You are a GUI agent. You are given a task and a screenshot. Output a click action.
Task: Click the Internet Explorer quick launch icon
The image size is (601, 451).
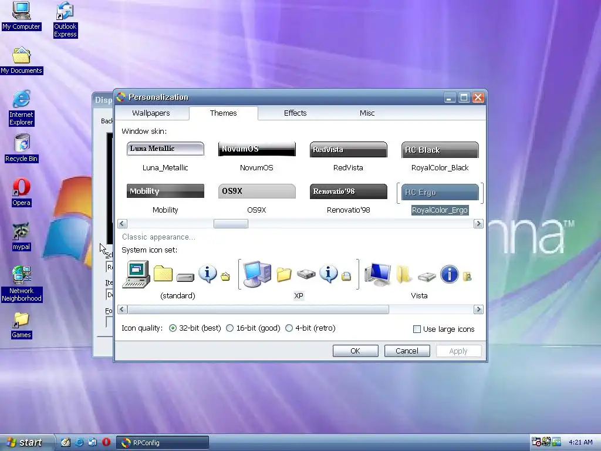tap(79, 442)
